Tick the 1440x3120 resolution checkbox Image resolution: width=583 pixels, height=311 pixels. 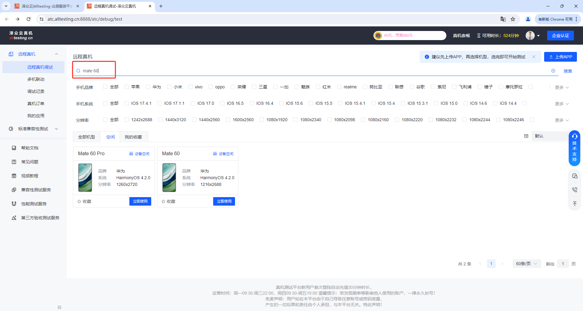(x=161, y=120)
